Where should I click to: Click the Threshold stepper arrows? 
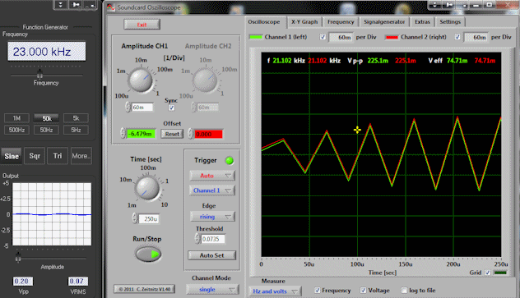click(197, 238)
